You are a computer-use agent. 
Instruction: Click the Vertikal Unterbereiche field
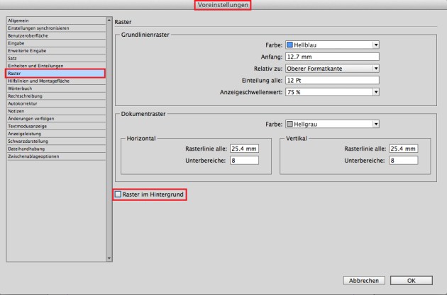pyautogui.click(x=402, y=161)
